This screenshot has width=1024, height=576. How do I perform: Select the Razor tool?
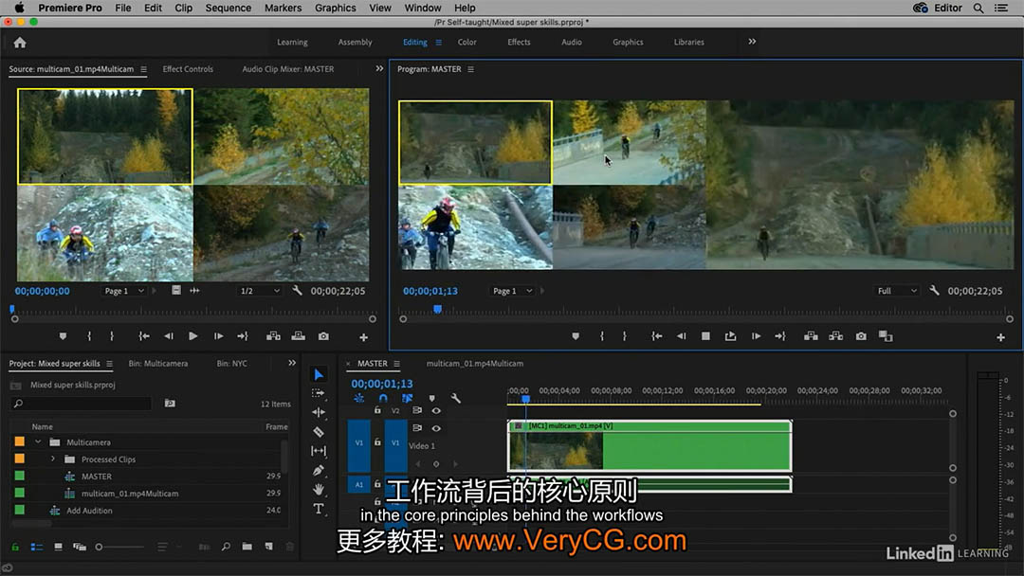pos(319,431)
